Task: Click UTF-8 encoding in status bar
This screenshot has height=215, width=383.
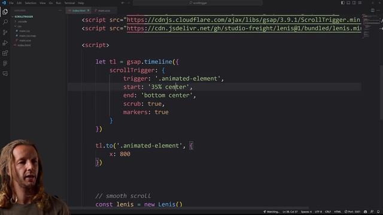Action: [318, 211]
